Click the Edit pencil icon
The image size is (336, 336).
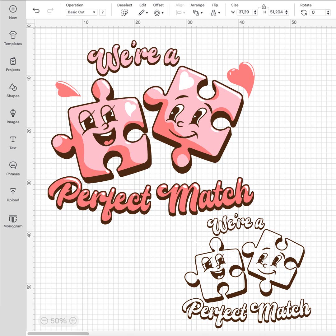[x=142, y=13]
